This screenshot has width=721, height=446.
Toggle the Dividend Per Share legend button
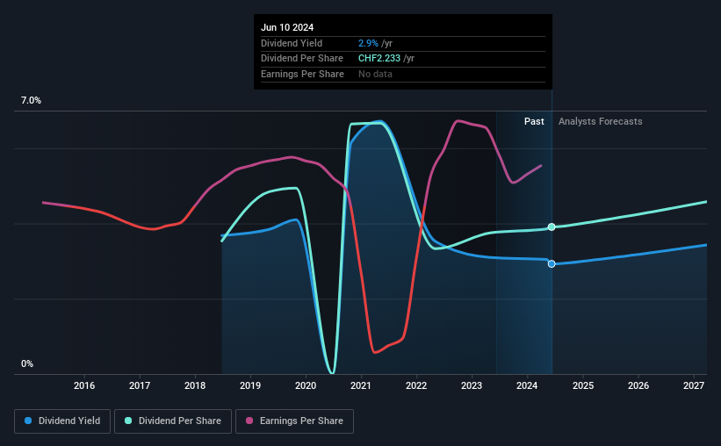(x=173, y=421)
